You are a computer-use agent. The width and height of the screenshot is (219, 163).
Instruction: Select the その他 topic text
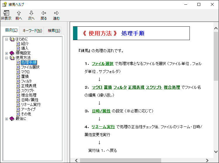coord(26,114)
